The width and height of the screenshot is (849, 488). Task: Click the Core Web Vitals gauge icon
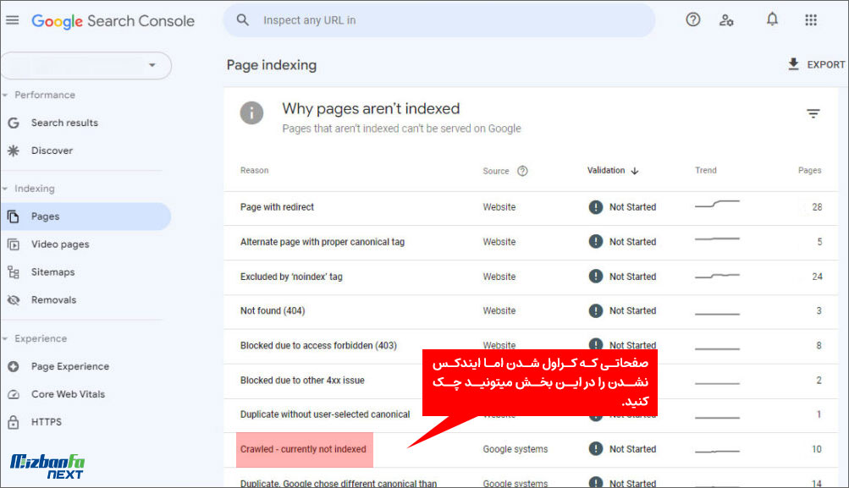14,394
